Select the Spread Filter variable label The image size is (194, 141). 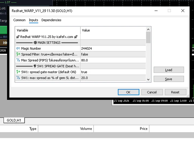[49, 54]
